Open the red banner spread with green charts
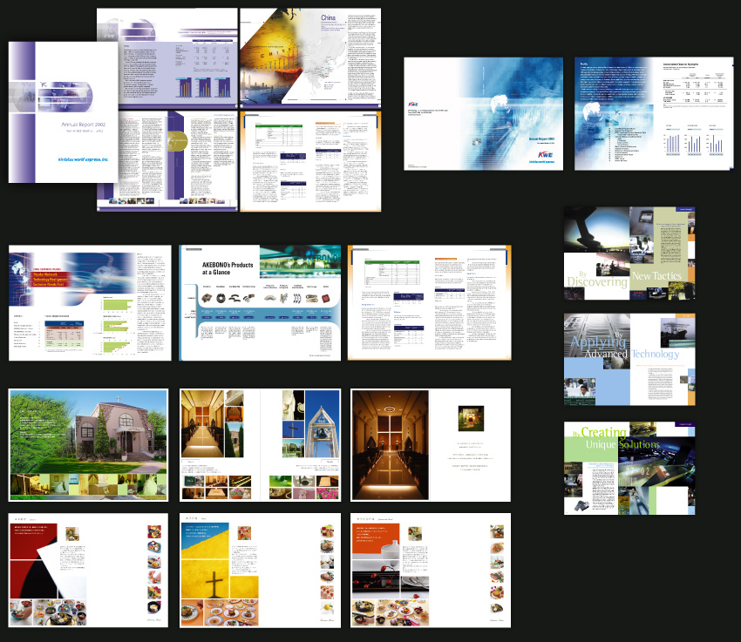This screenshot has height=642, width=741. coord(90,302)
